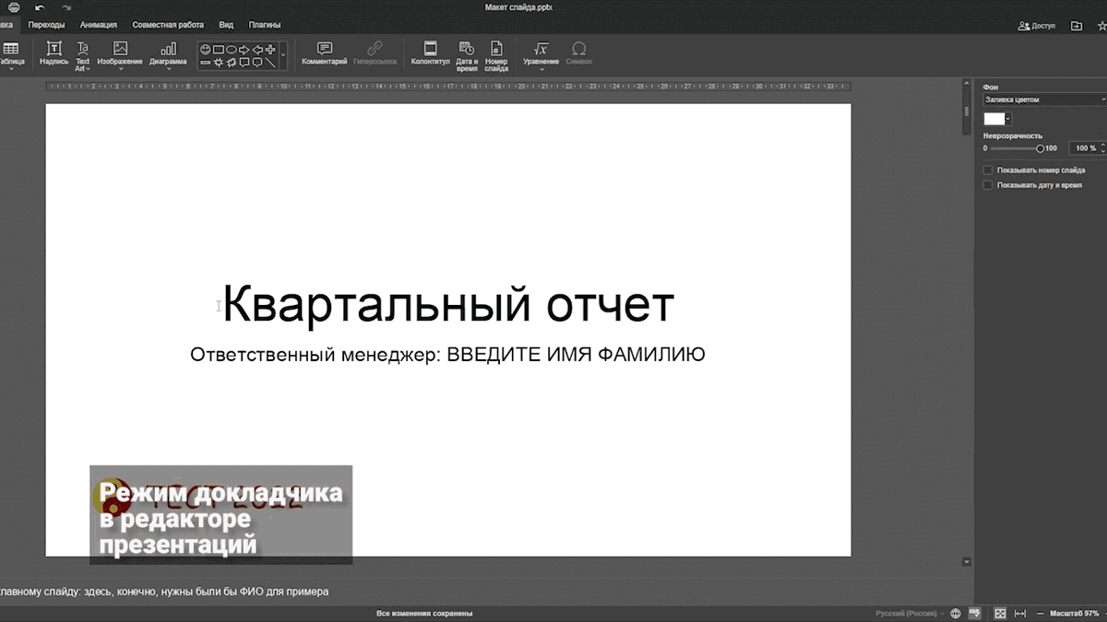Viewport: 1107px width, 622px height.
Task: Insert a text box using Надпись
Action: (54, 54)
